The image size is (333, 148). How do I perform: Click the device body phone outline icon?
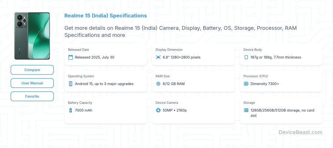246,57
